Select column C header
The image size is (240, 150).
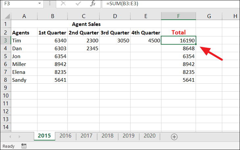(x=84, y=16)
